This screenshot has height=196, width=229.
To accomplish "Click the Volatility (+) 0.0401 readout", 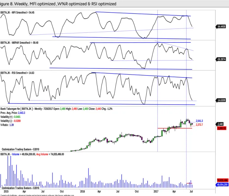I will tap(10, 117).
